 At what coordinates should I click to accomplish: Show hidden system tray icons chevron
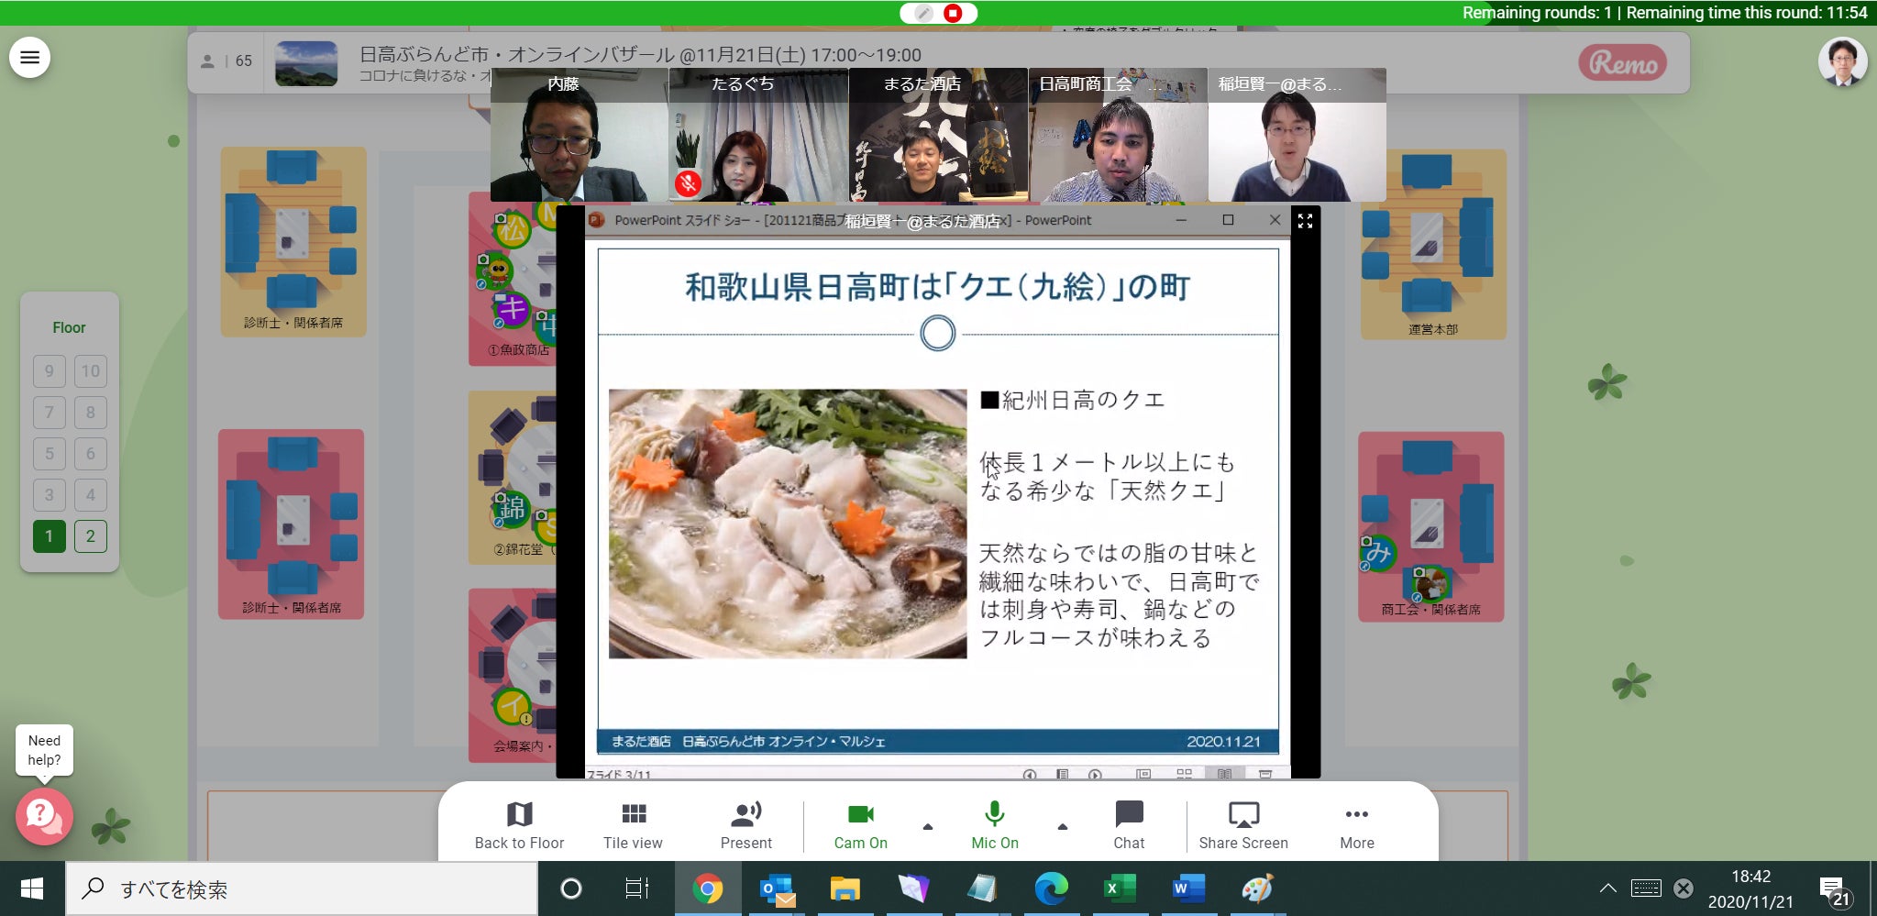point(1607,888)
